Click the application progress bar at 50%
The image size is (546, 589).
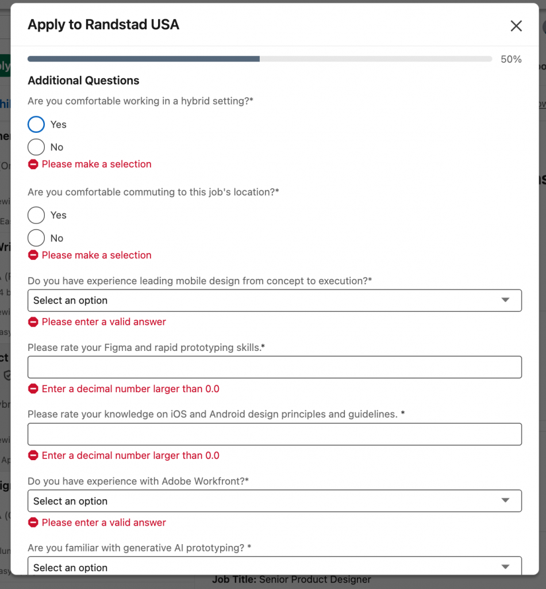pos(259,58)
